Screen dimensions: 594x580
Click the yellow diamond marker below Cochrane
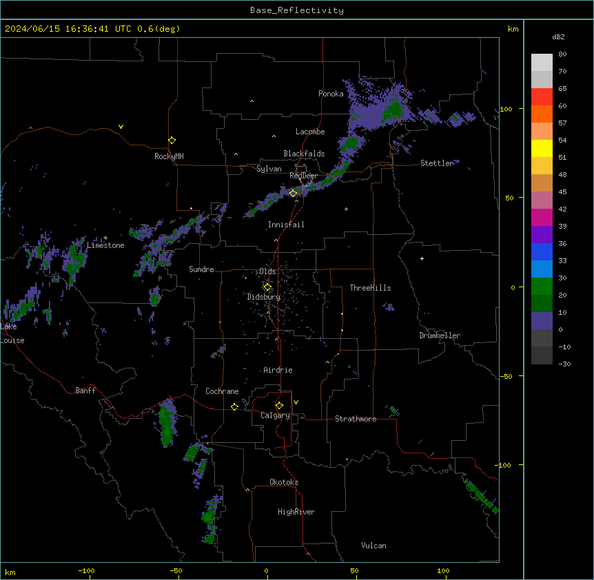[234, 406]
